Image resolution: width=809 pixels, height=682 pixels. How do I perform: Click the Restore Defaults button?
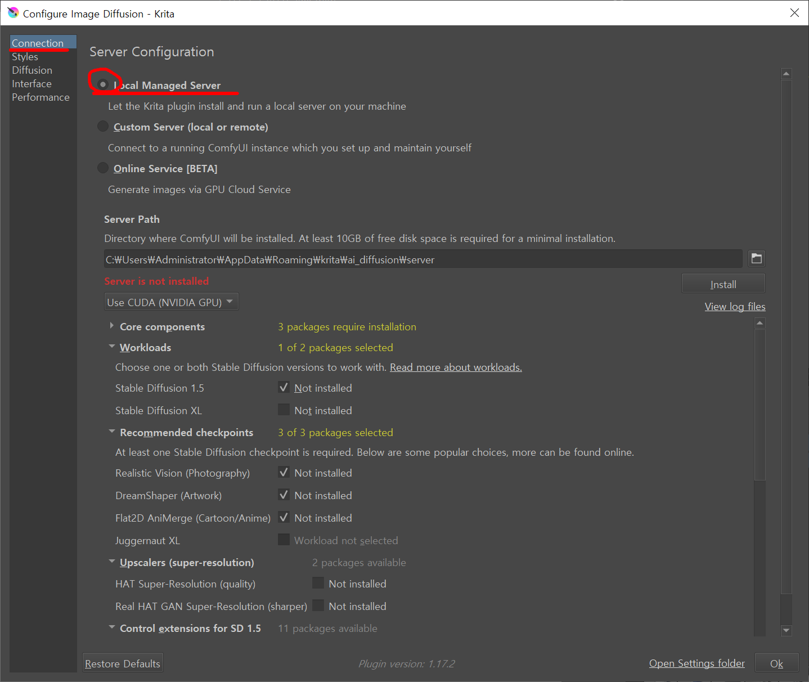tap(123, 663)
